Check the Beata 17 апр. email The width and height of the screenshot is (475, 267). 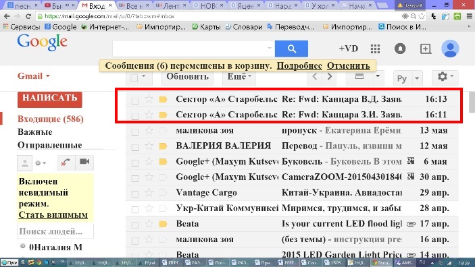pos(135,225)
